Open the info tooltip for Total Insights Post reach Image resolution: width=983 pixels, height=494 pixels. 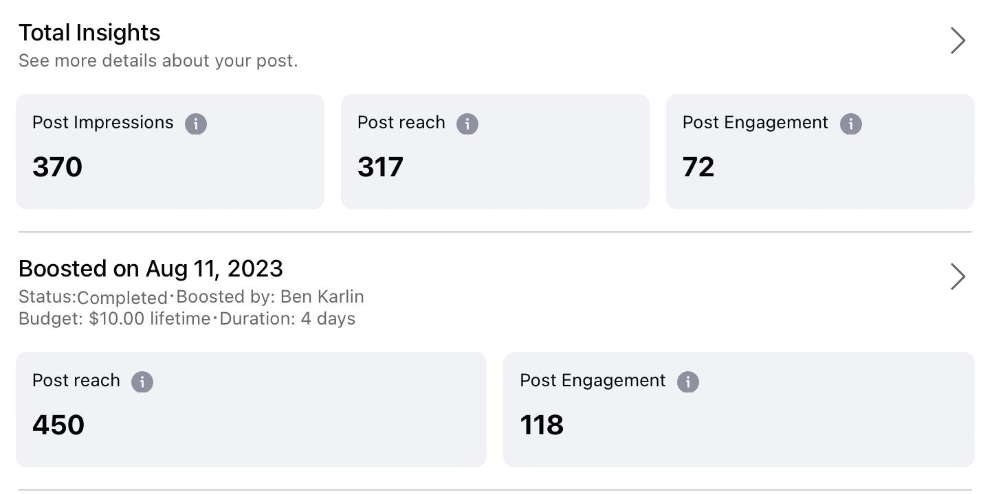(467, 123)
